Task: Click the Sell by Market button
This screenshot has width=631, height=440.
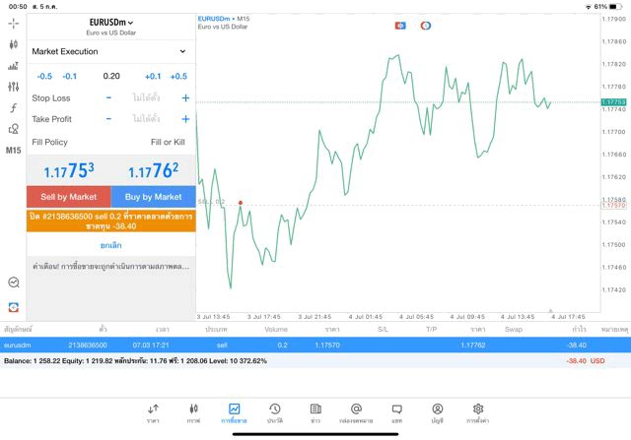Action: point(69,197)
